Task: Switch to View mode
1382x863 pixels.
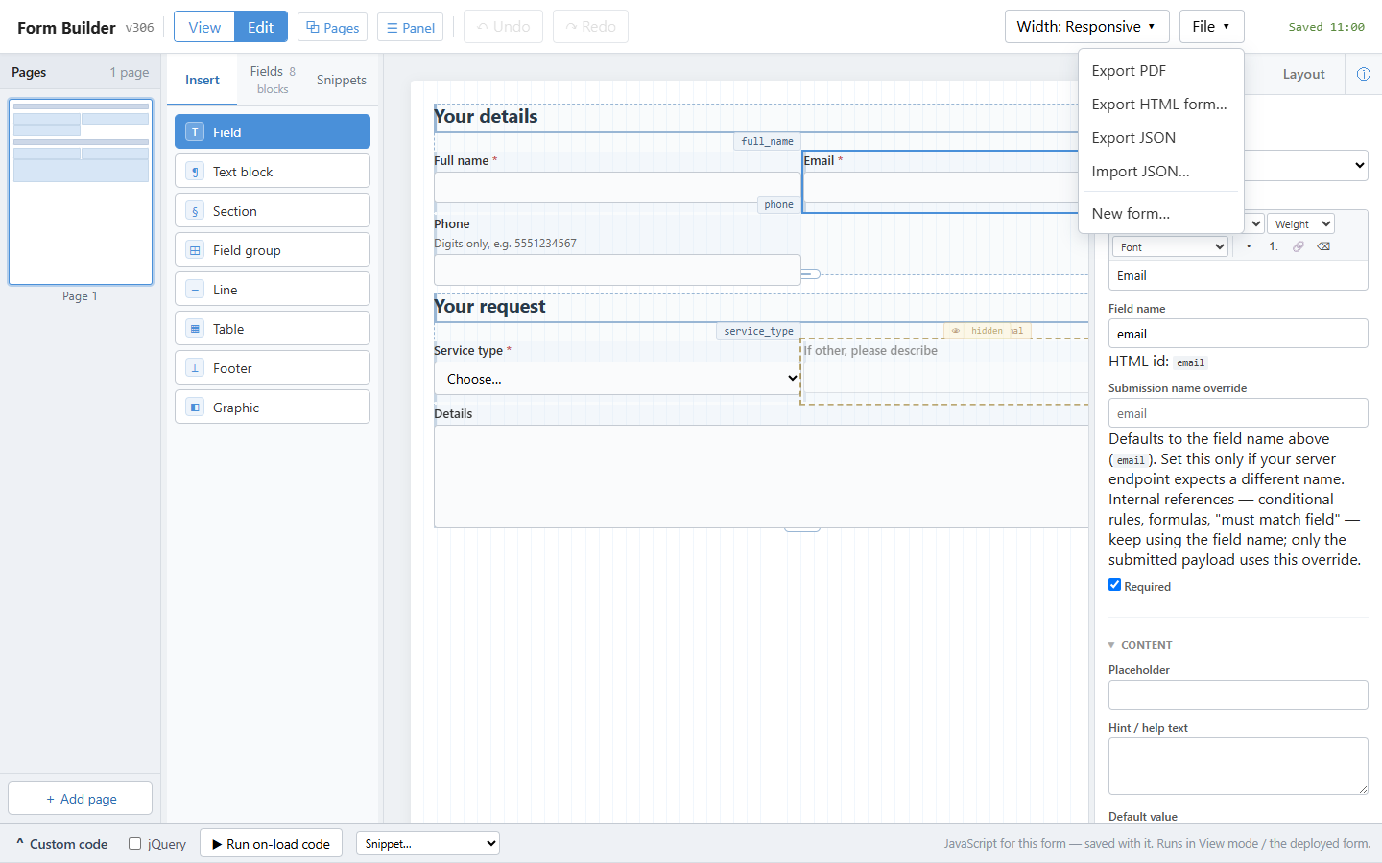Action: click(204, 27)
